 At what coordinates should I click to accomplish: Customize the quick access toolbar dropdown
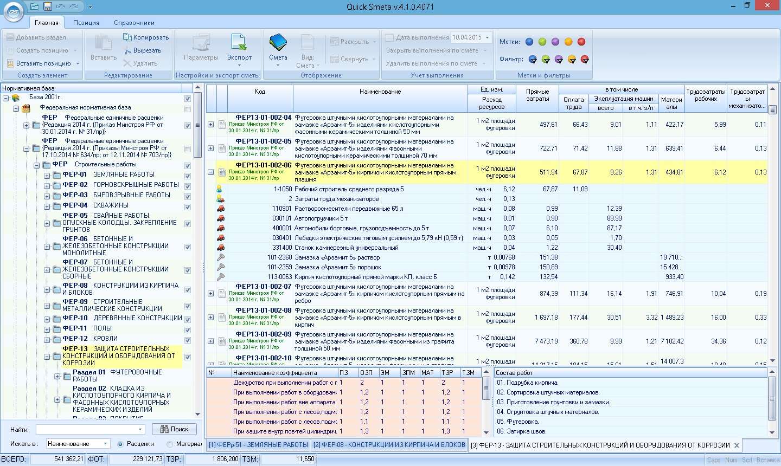tap(90, 7)
